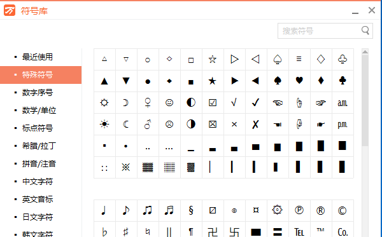Insert the bold check mark symbol
Viewport: 382px width, 237px height.
(x=256, y=102)
